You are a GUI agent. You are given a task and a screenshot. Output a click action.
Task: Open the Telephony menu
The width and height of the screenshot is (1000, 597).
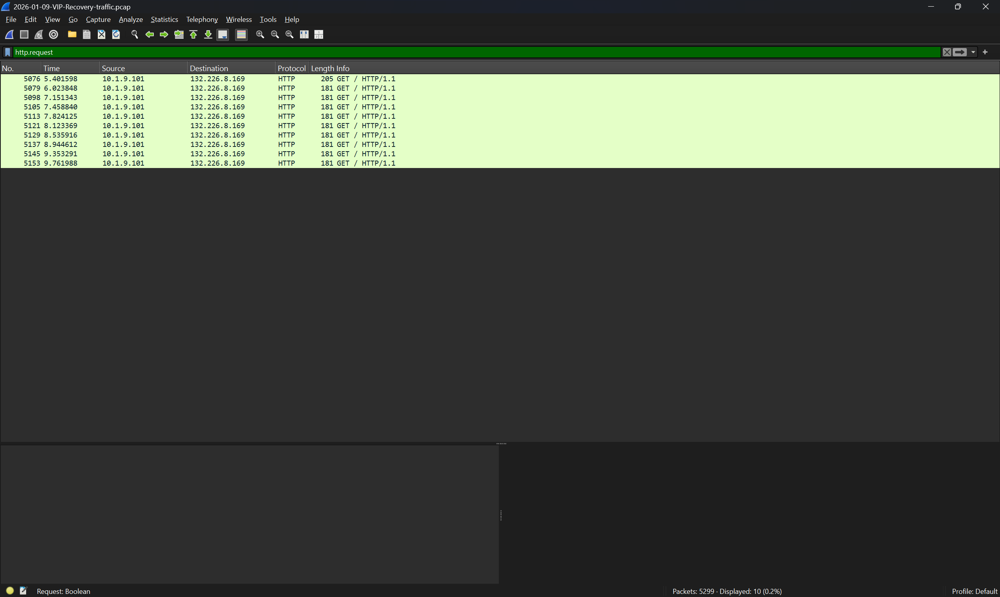pos(202,19)
